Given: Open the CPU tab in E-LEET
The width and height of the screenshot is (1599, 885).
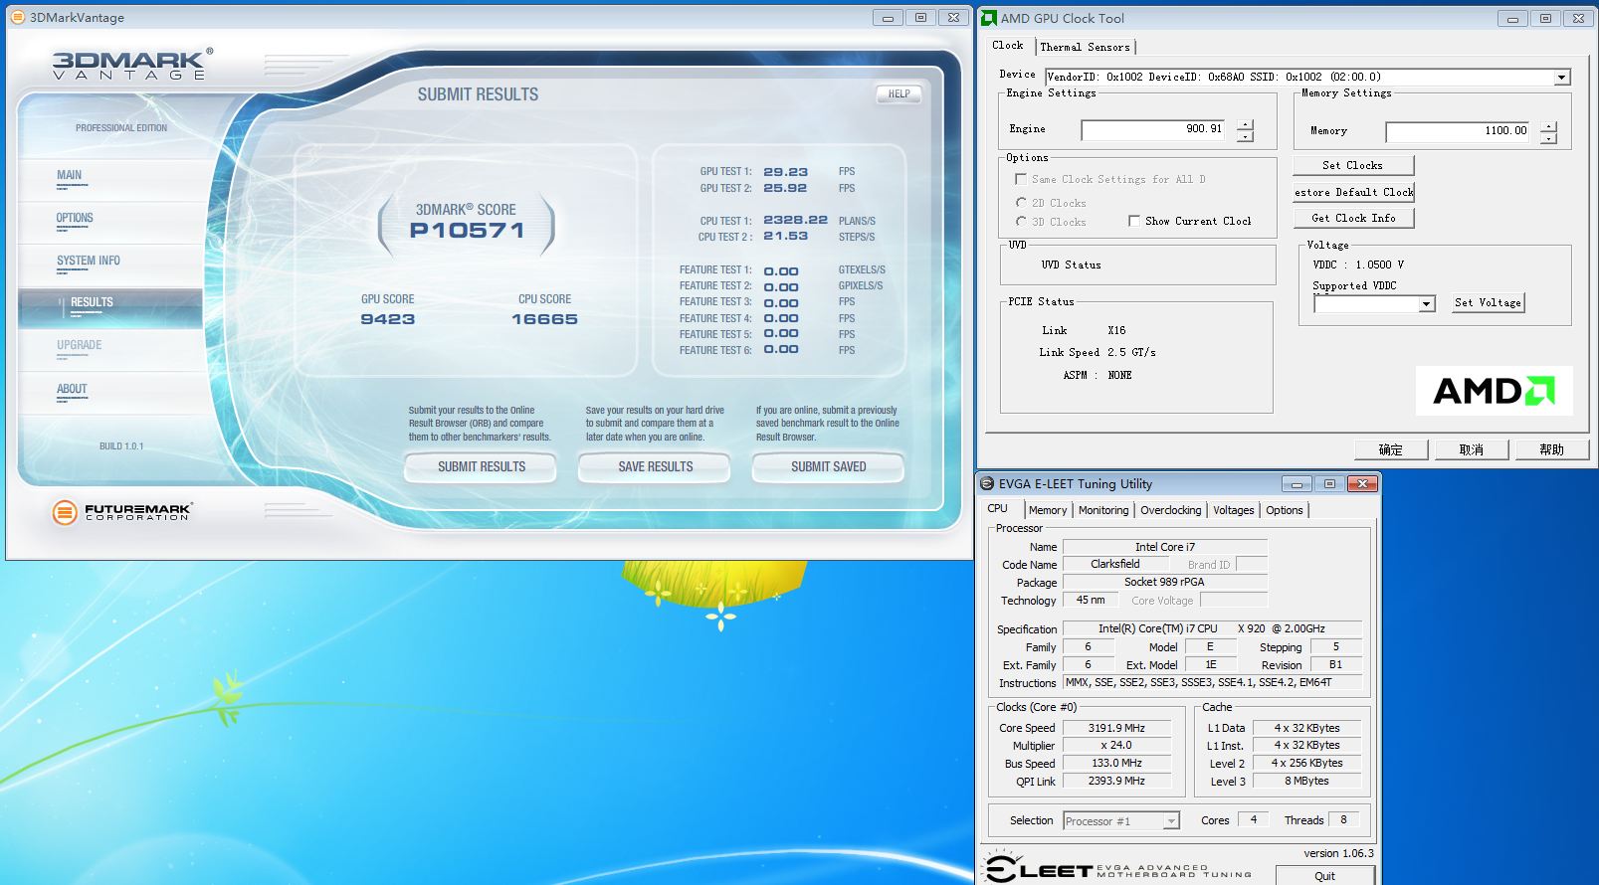Looking at the screenshot, I should click(x=998, y=508).
